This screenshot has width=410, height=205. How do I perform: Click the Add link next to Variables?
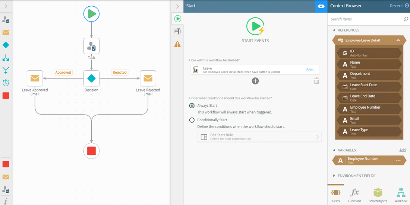(x=402, y=150)
